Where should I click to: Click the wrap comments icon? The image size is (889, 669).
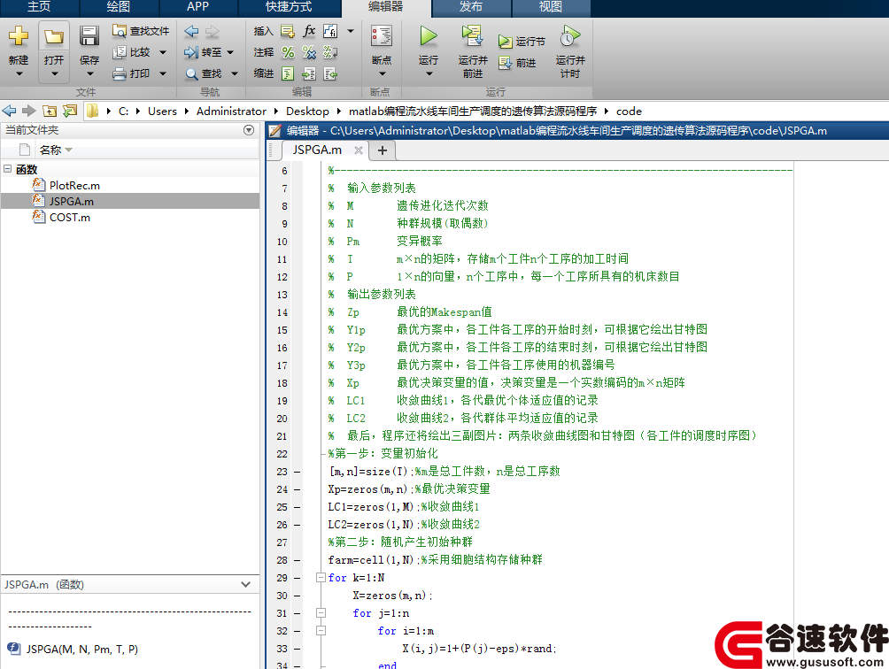(x=330, y=53)
